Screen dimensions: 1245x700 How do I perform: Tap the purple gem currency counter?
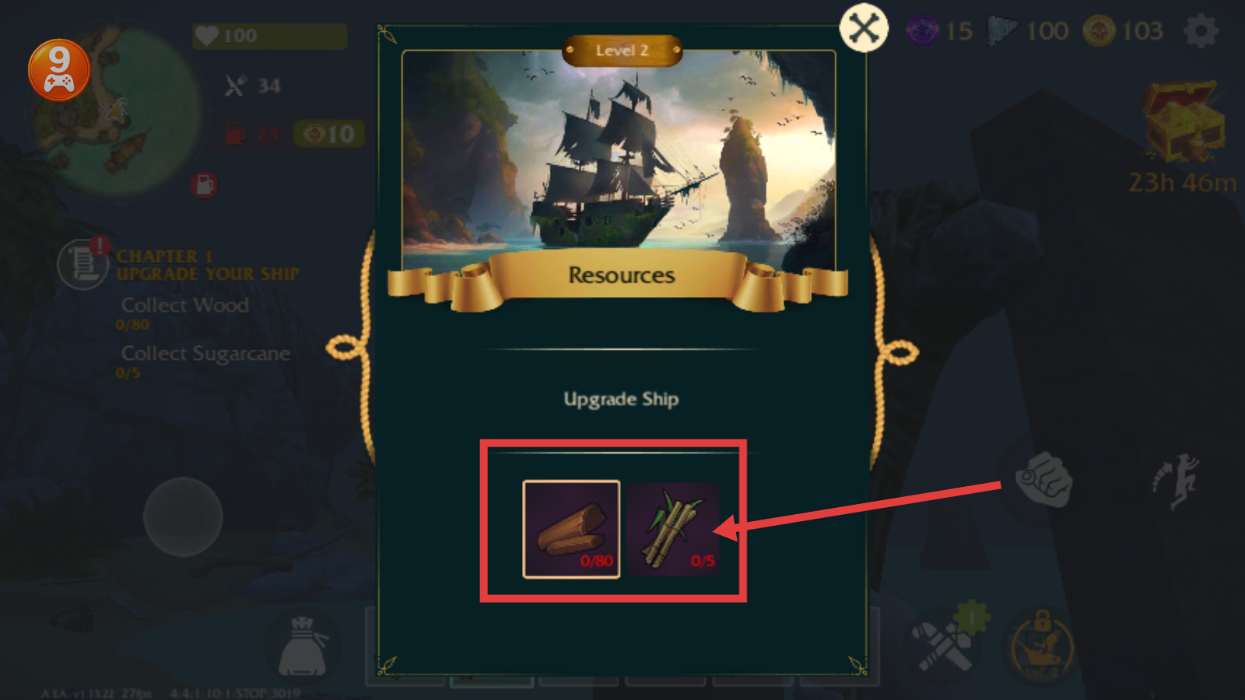tap(939, 31)
